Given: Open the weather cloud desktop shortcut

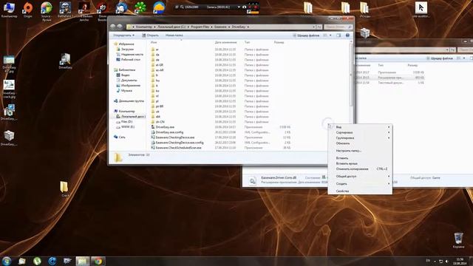Looking at the screenshot, I should (159, 7).
